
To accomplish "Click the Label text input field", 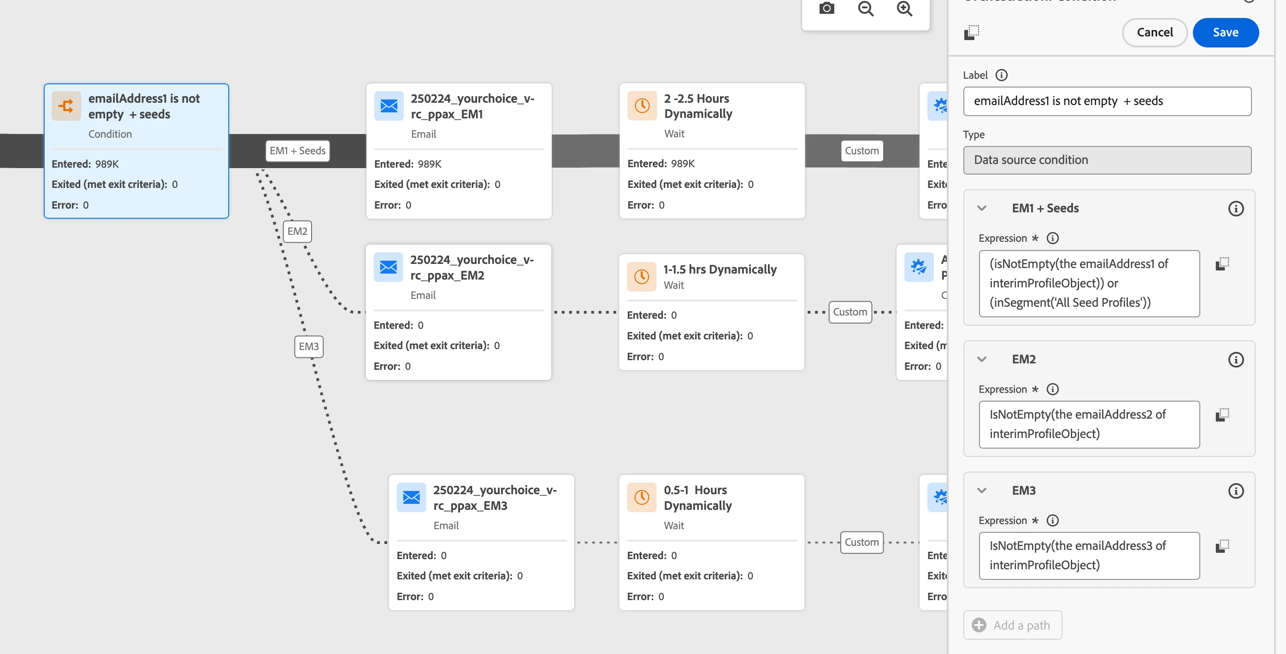I will 1106,101.
